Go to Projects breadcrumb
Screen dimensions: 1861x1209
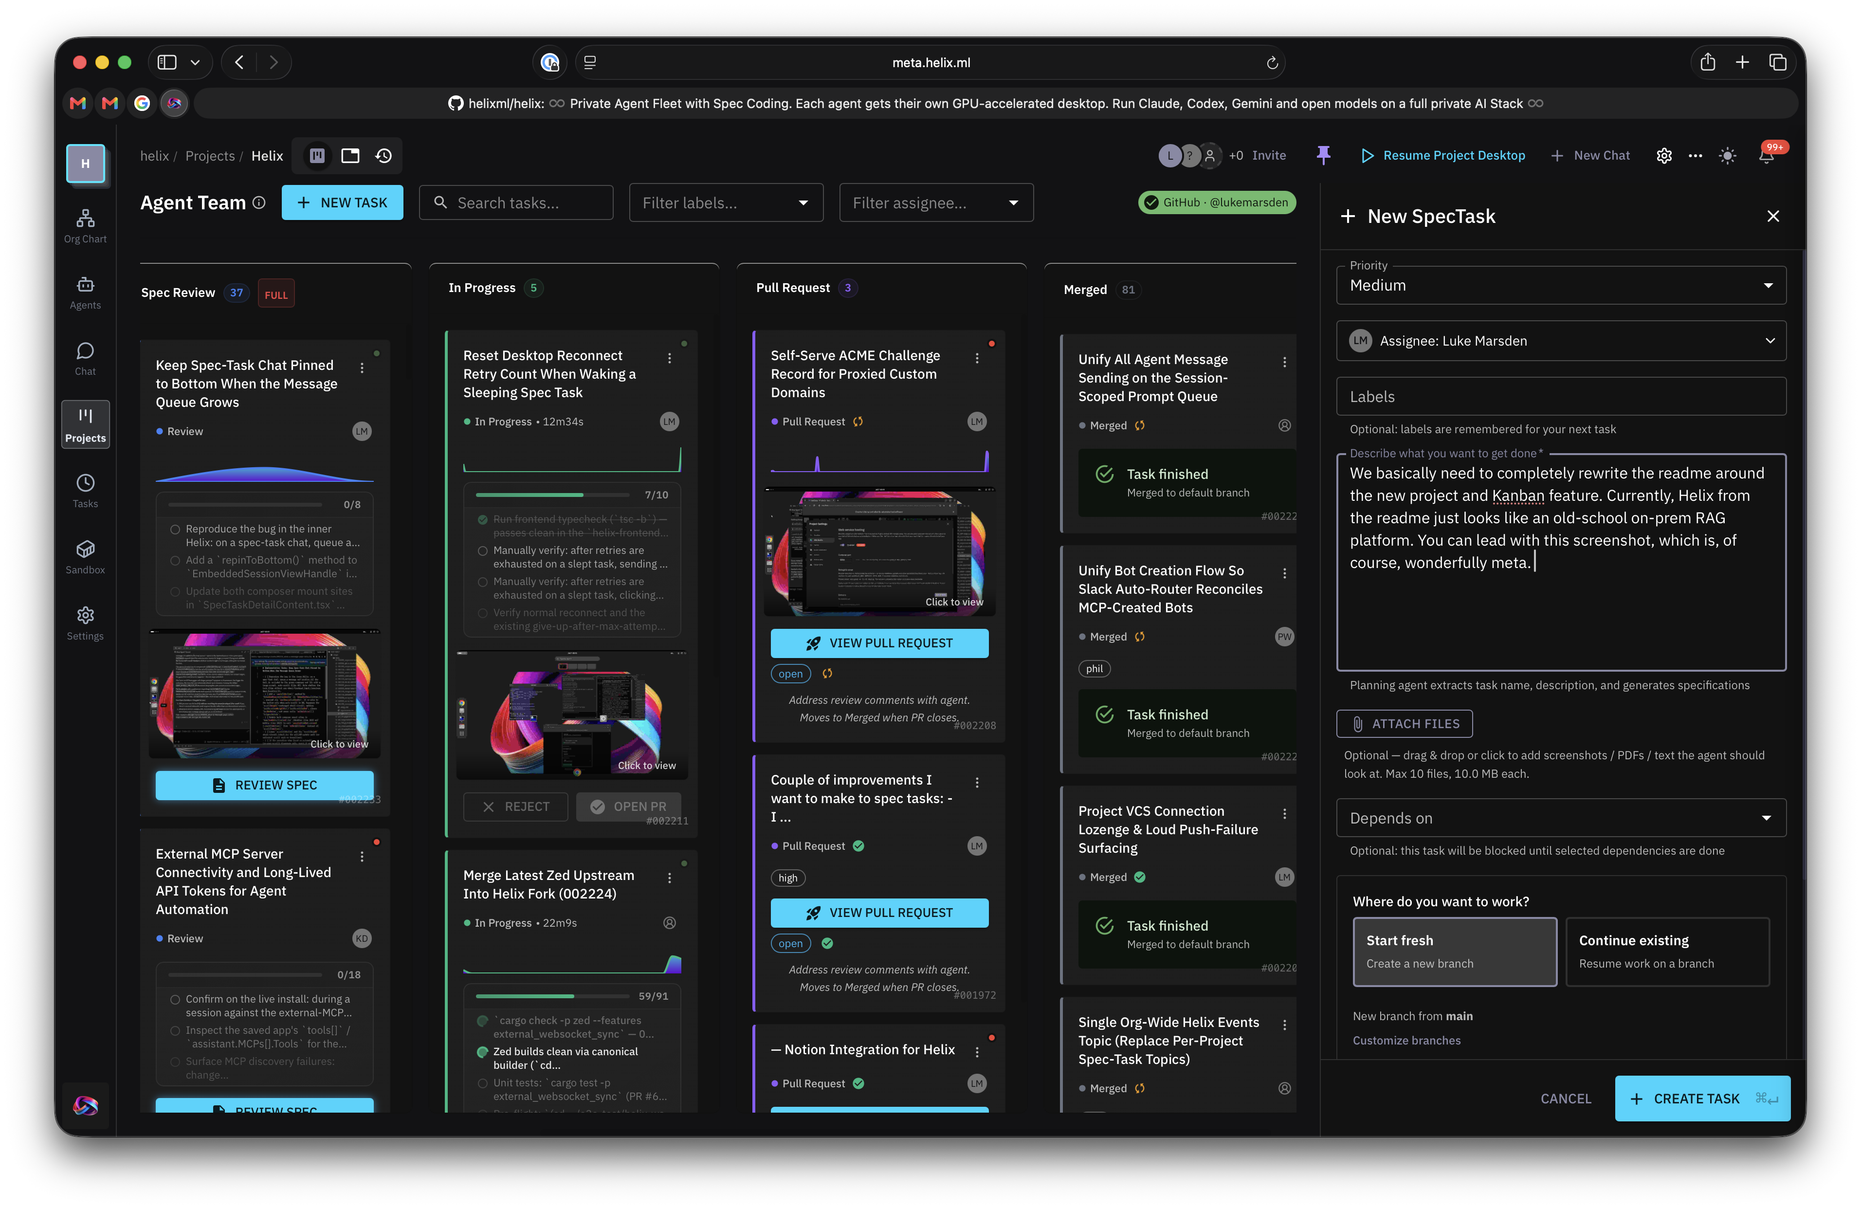[x=210, y=156]
